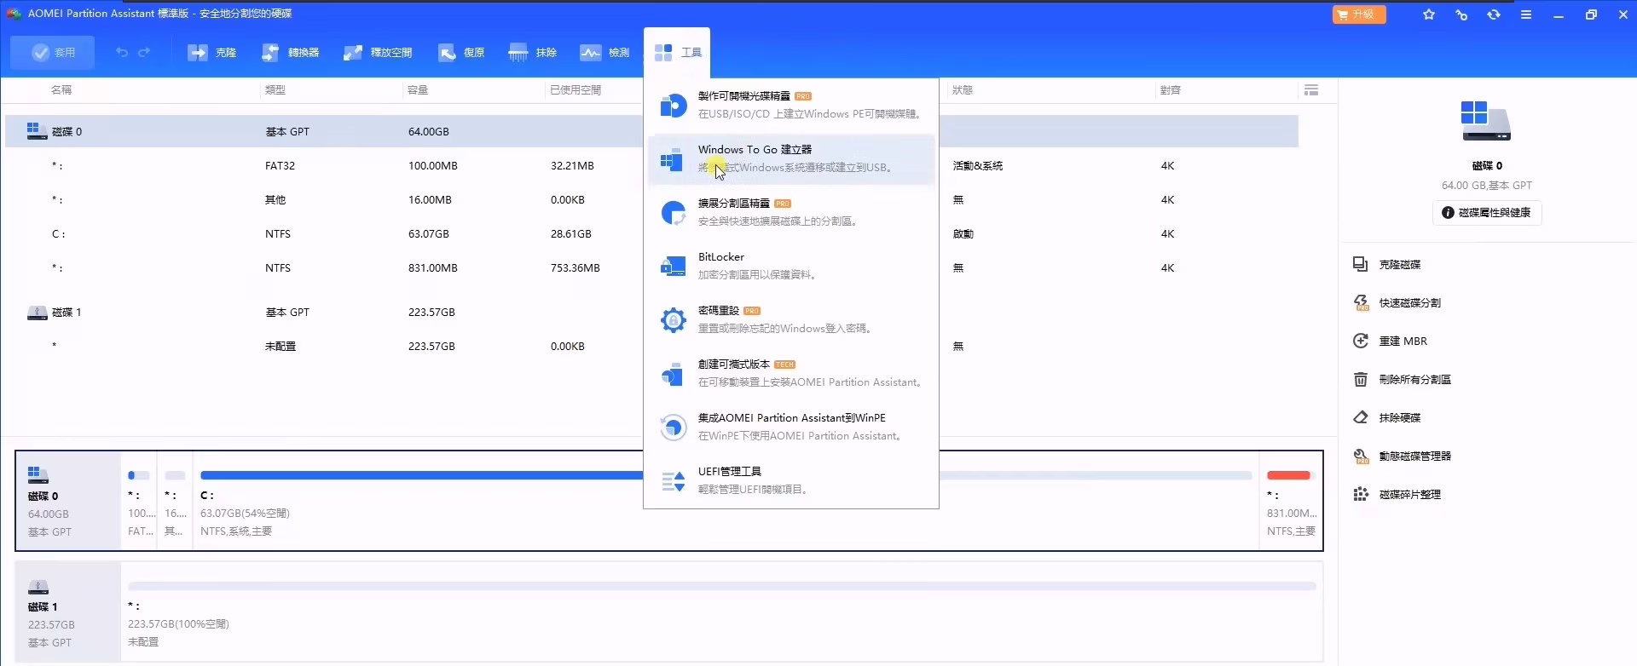The height and width of the screenshot is (666, 1637).
Task: Click the star favorite icon in title bar
Action: tap(1429, 14)
